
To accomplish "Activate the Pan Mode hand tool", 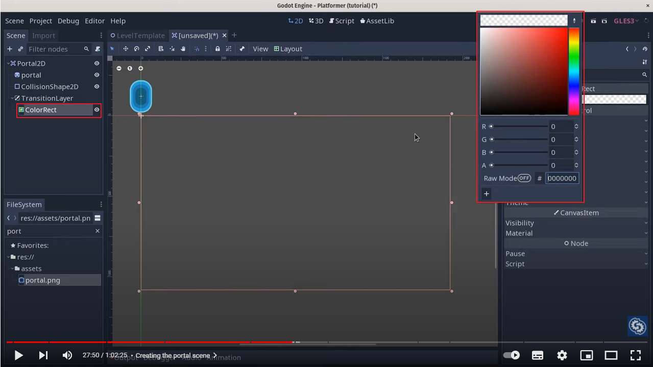I will (183, 49).
